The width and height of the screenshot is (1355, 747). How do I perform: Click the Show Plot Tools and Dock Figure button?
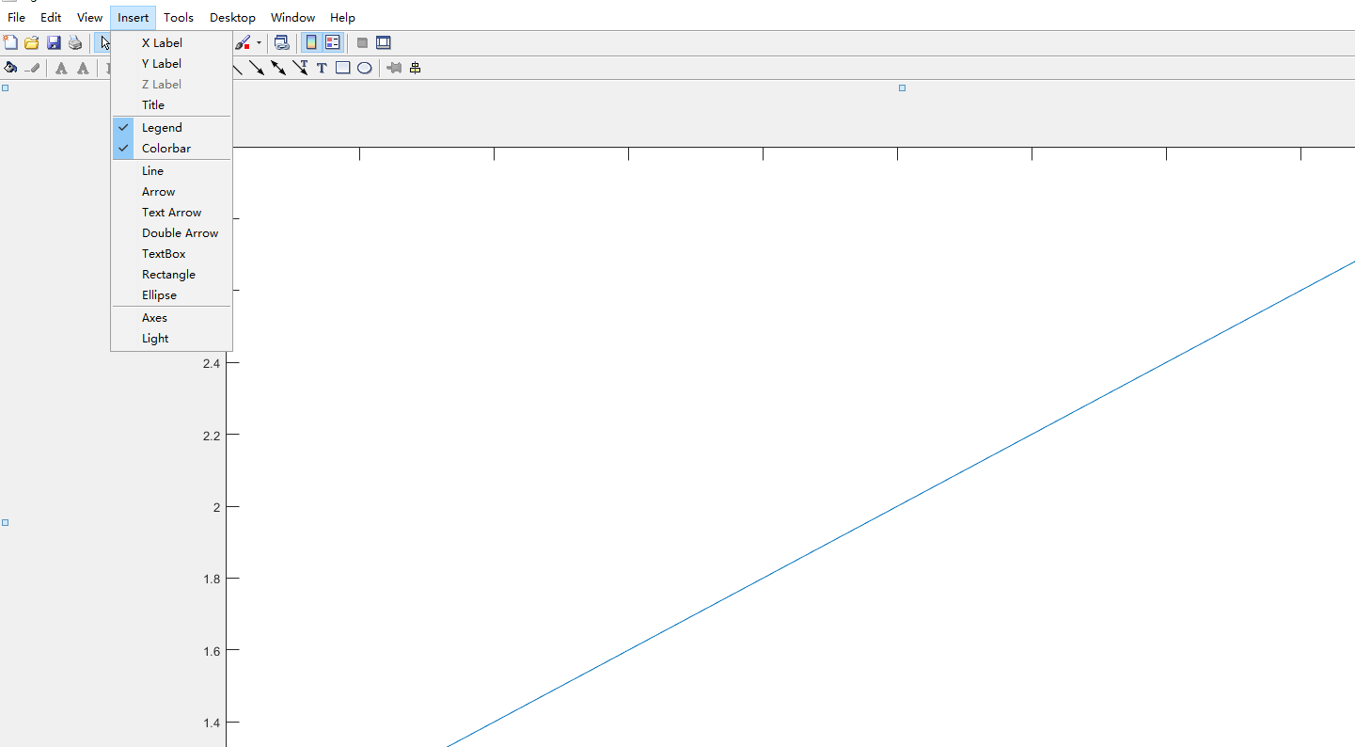[x=383, y=41]
